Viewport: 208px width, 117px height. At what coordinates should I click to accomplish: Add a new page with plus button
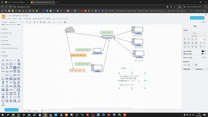[x=42, y=111]
